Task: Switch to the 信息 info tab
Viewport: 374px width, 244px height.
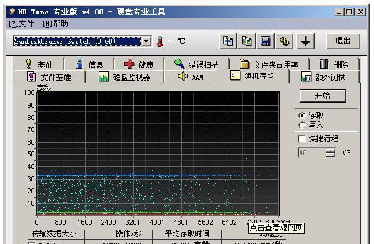Action: (x=89, y=64)
